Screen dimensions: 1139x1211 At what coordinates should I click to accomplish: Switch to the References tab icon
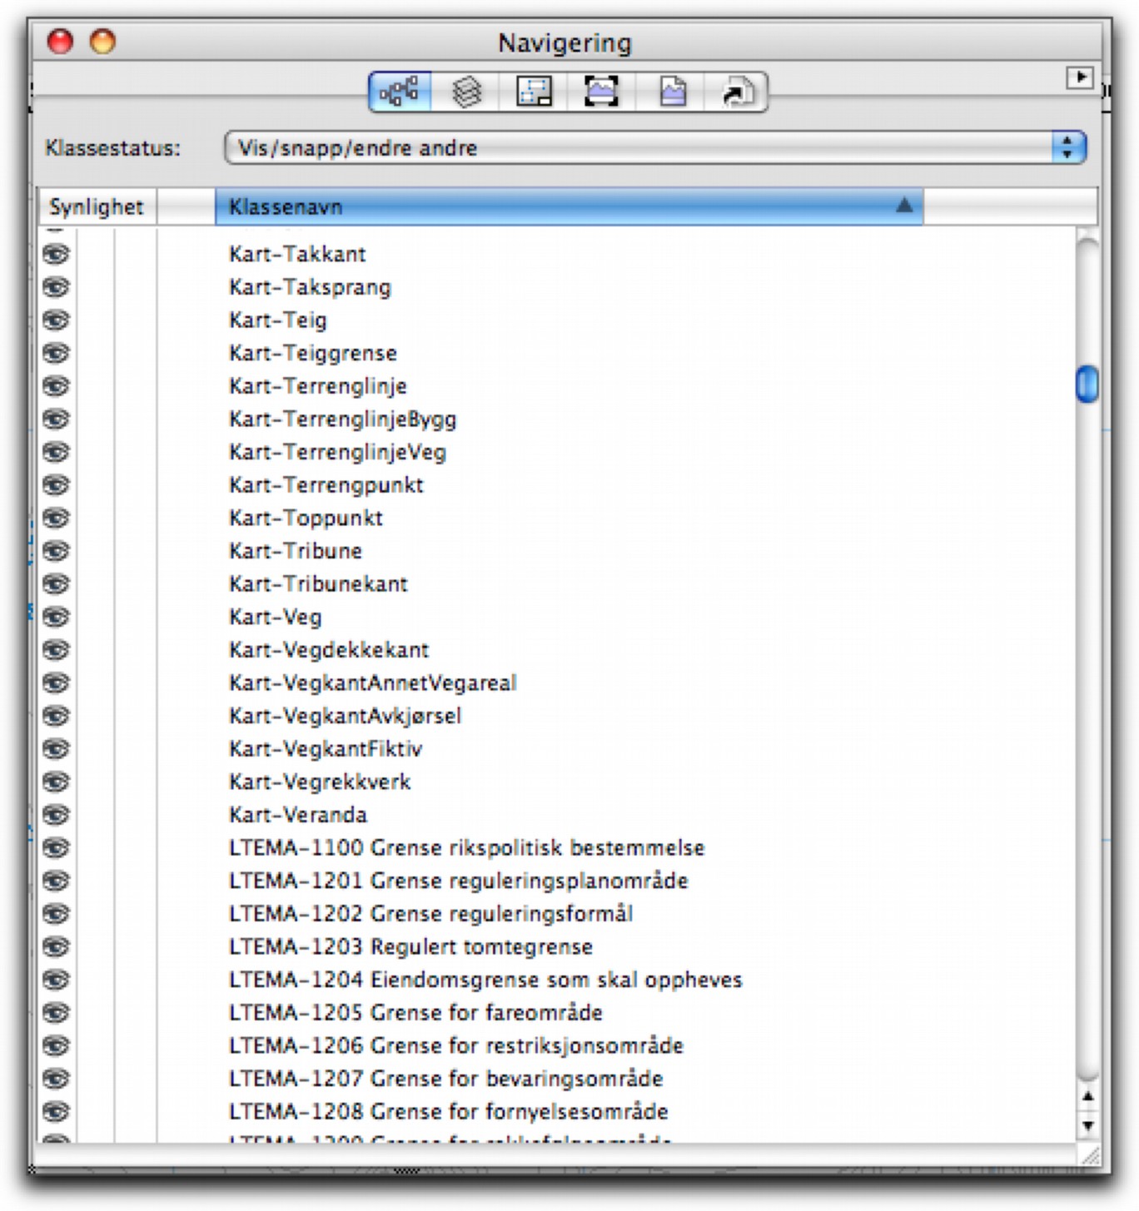[736, 91]
